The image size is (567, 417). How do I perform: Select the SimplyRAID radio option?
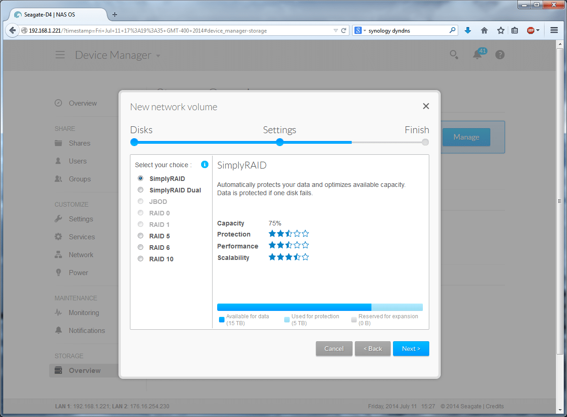(x=140, y=179)
